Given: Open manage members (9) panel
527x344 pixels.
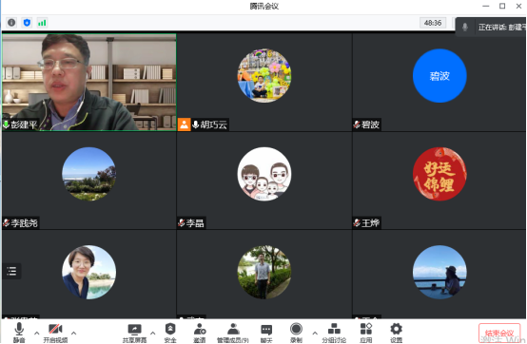Looking at the screenshot, I should click(x=233, y=333).
